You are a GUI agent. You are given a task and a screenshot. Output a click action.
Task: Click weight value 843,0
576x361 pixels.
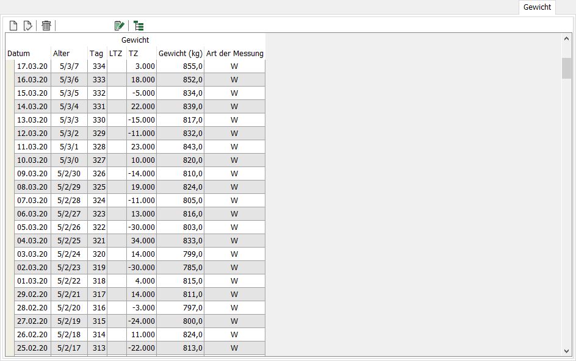pos(181,147)
